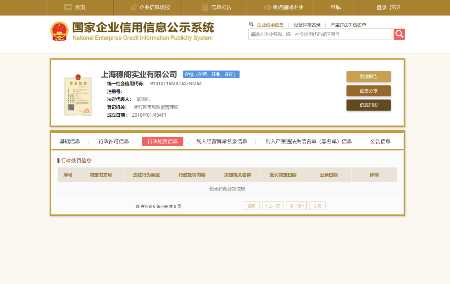Viewport: 450px width, 284px height.
Task: Select the 严重违法失信名单 search category
Action: coord(348,25)
